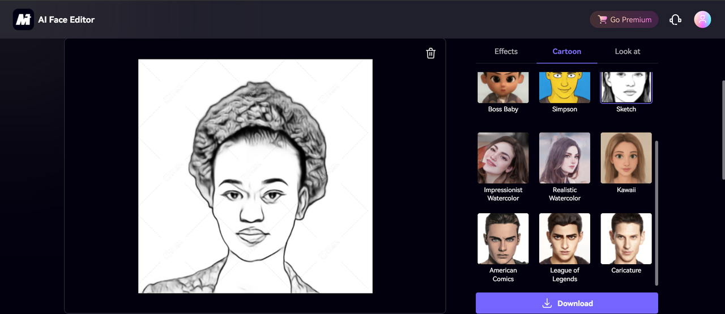Image resolution: width=725 pixels, height=314 pixels.
Task: Apply the Boss Baby style
Action: [x=503, y=87]
